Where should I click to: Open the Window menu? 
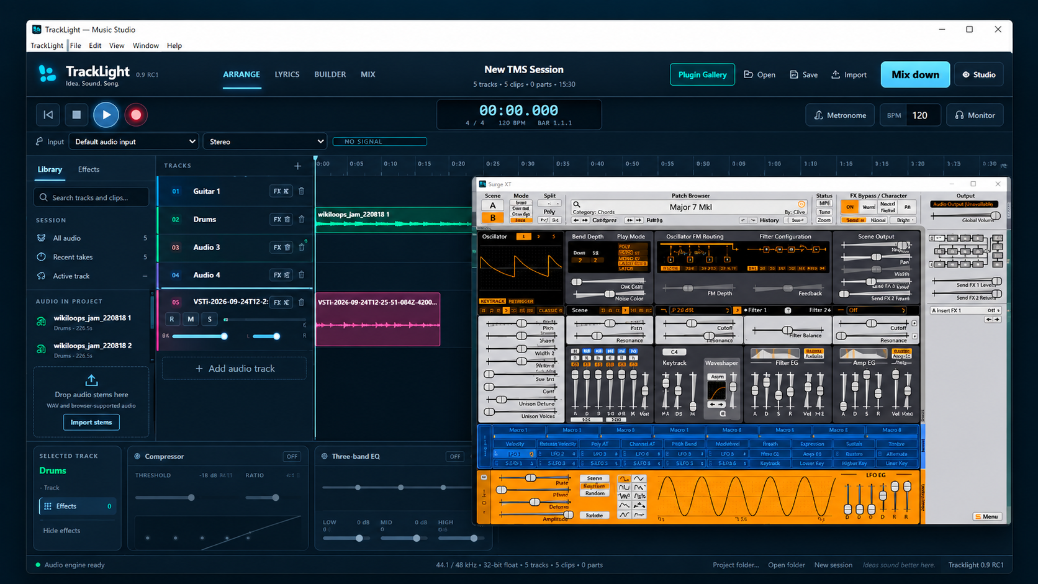coord(146,45)
